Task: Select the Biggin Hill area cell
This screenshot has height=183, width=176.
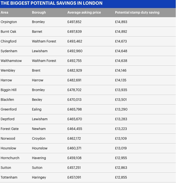Action: click(9, 90)
